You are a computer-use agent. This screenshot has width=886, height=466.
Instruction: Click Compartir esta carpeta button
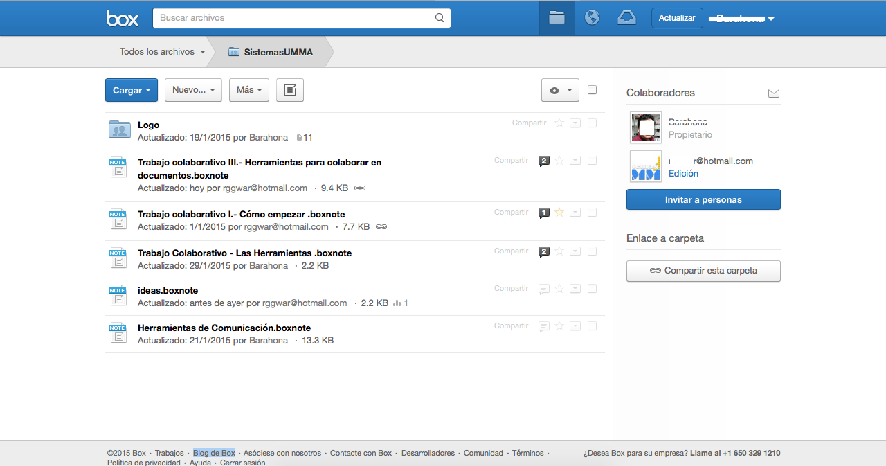pos(703,271)
